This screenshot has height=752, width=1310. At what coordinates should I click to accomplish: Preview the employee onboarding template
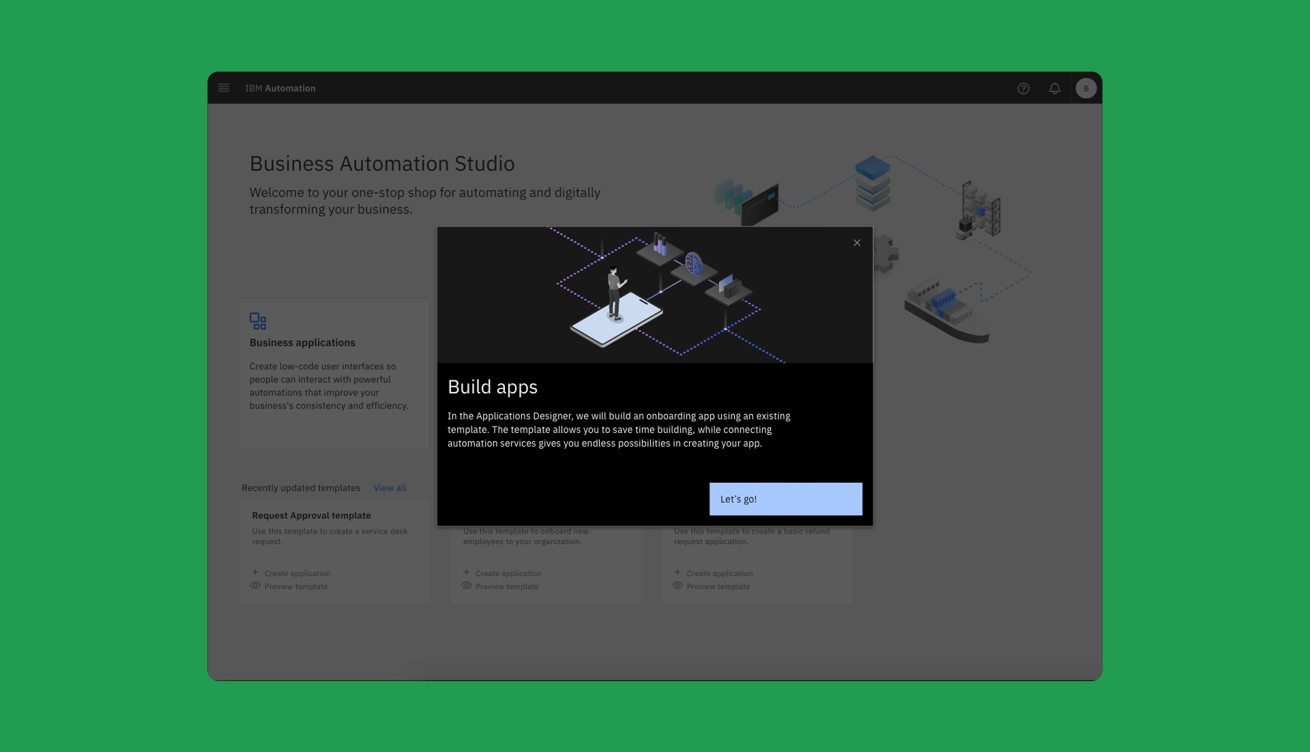click(x=501, y=586)
